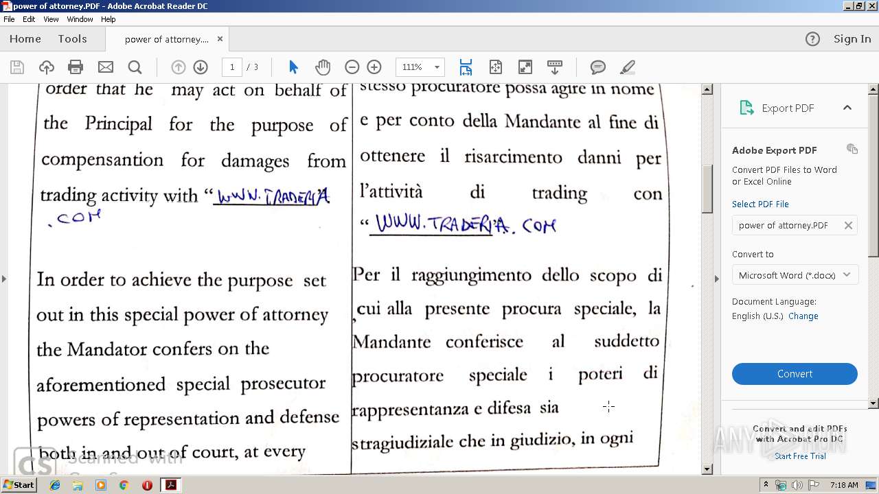The height and width of the screenshot is (494, 879).
Task: Click Select PDF File link
Action: (x=760, y=204)
